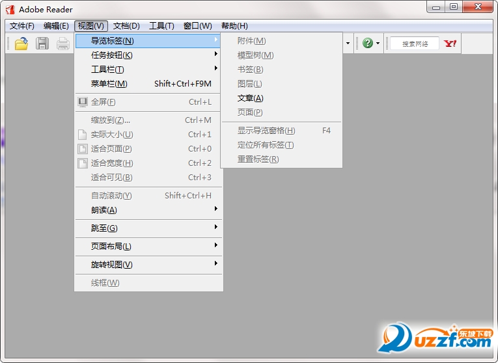498x363 pixels.
Task: Open the 编辑(E) menu
Action: coord(56,26)
